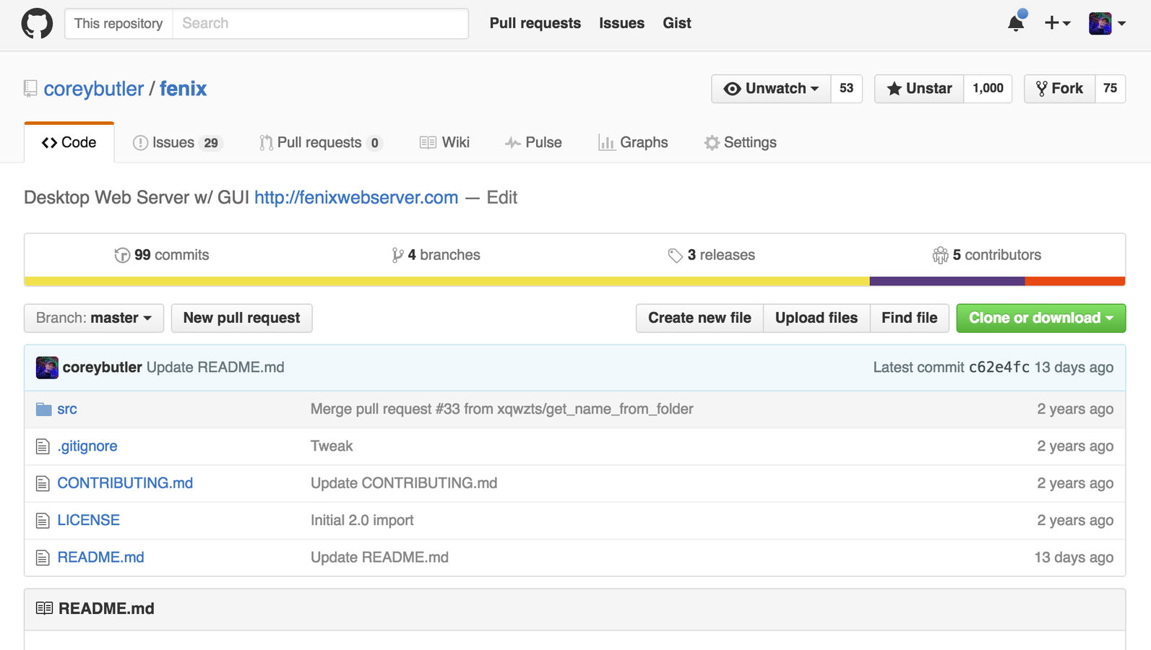Open the Unwatch dropdown
Screen dimensions: 1151x650
771,89
